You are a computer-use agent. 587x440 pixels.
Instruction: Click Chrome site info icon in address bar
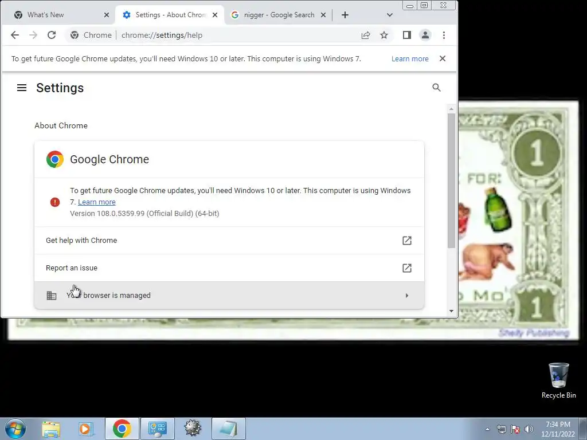(x=75, y=35)
